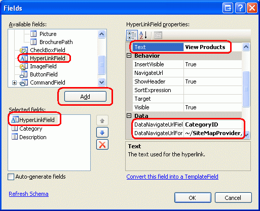Click HyperLinkField icon in Available fields
Viewport: 260px width, 211px height.
(24, 58)
